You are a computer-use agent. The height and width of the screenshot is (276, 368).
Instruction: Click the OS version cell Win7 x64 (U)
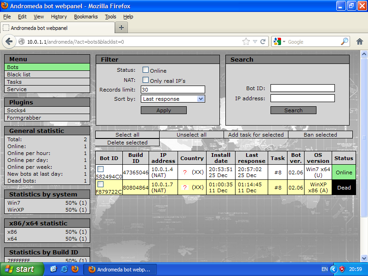(x=318, y=172)
